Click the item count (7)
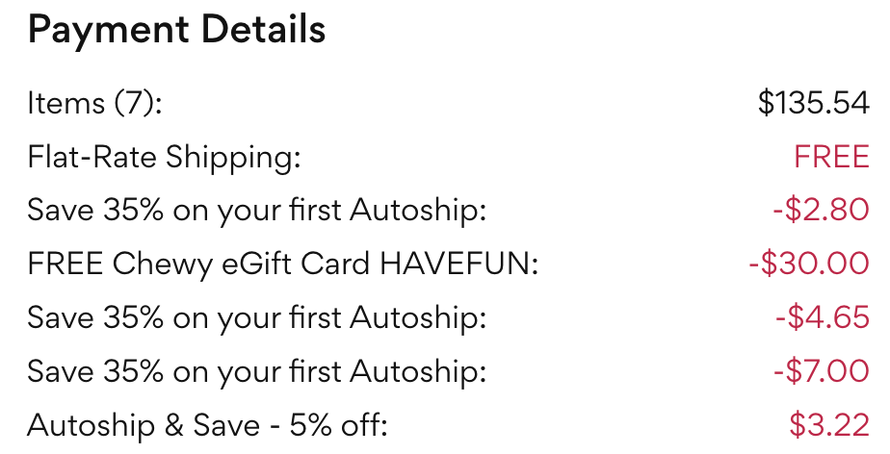Image resolution: width=890 pixels, height=454 pixels. click(133, 103)
